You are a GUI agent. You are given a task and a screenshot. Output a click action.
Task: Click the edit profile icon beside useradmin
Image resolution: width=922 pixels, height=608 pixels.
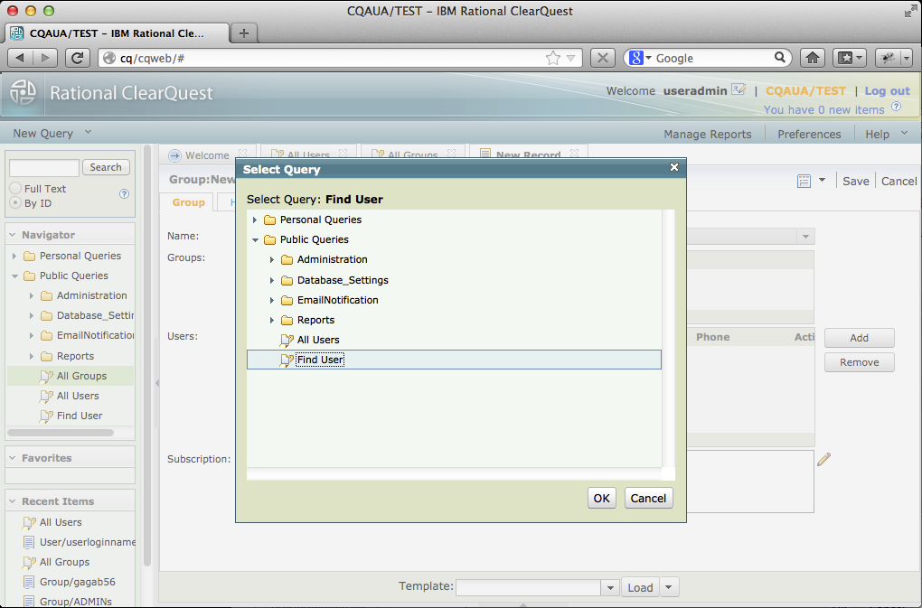click(x=739, y=89)
